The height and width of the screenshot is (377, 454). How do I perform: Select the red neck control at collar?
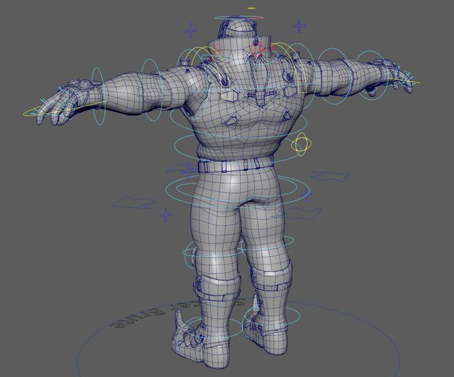(257, 50)
